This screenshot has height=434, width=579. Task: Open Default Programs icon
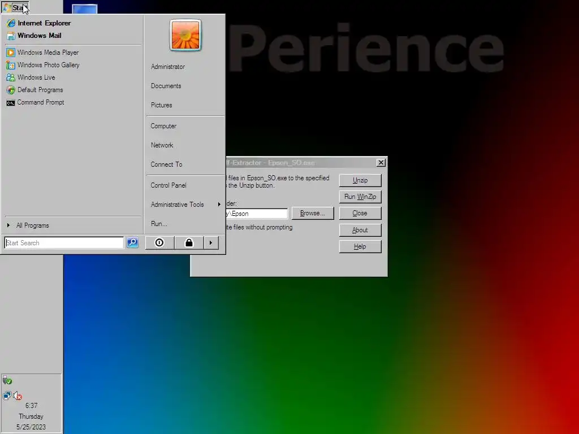pyautogui.click(x=11, y=90)
